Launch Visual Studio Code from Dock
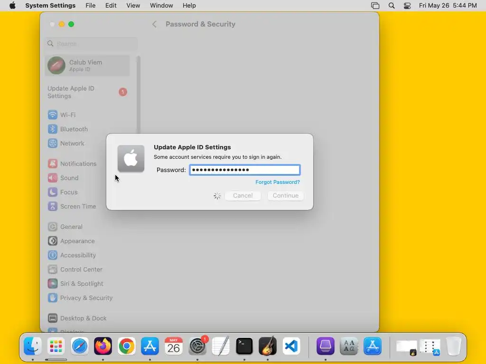 click(x=291, y=346)
